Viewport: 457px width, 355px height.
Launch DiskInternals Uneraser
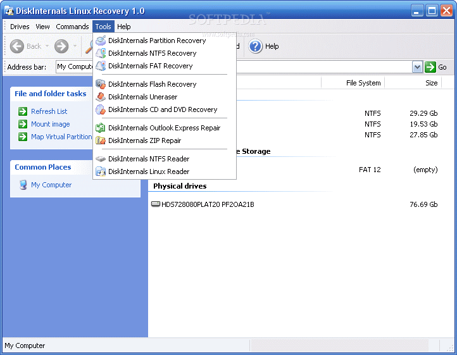[x=165, y=97]
